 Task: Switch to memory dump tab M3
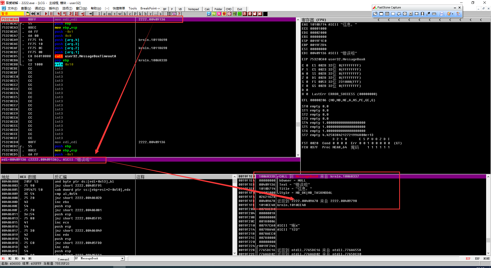17,259
